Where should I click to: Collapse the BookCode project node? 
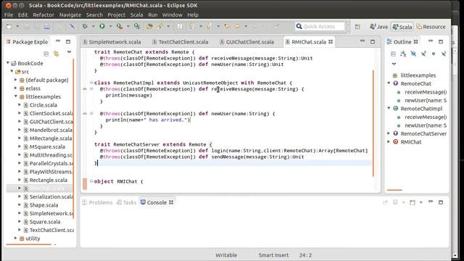point(8,63)
